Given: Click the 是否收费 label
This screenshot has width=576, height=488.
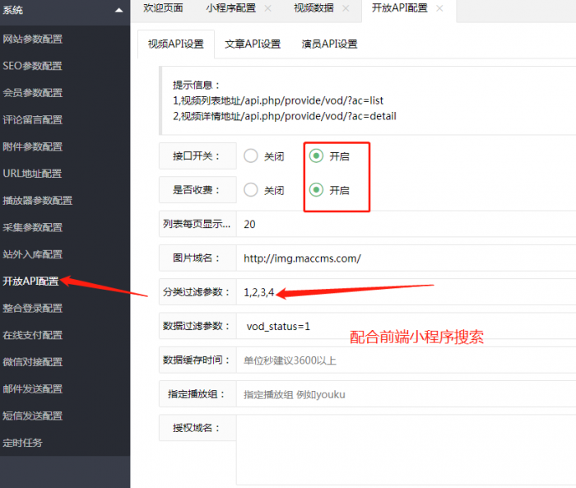Looking at the screenshot, I should (x=197, y=190).
